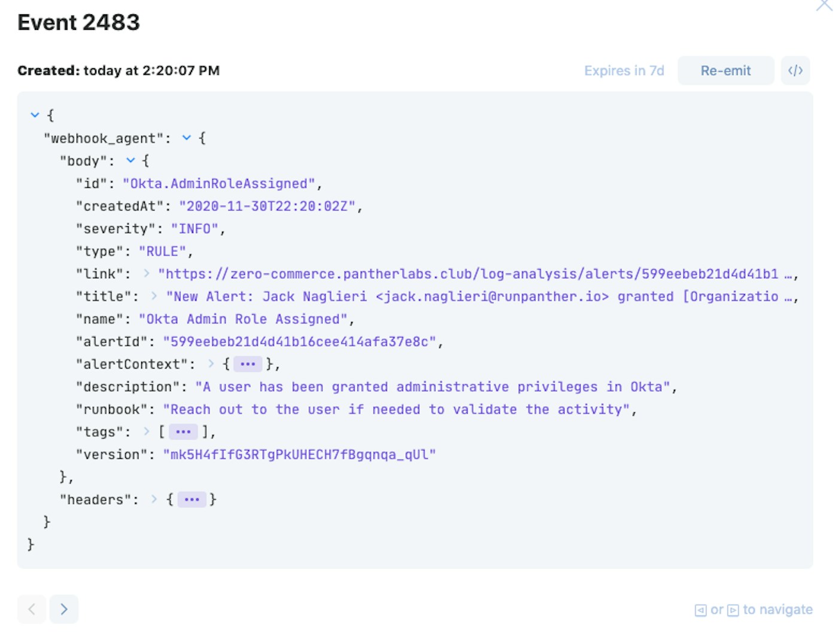
Task: Click the version value string
Action: [x=299, y=455]
